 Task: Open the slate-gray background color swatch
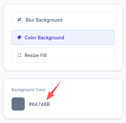(x=18, y=104)
